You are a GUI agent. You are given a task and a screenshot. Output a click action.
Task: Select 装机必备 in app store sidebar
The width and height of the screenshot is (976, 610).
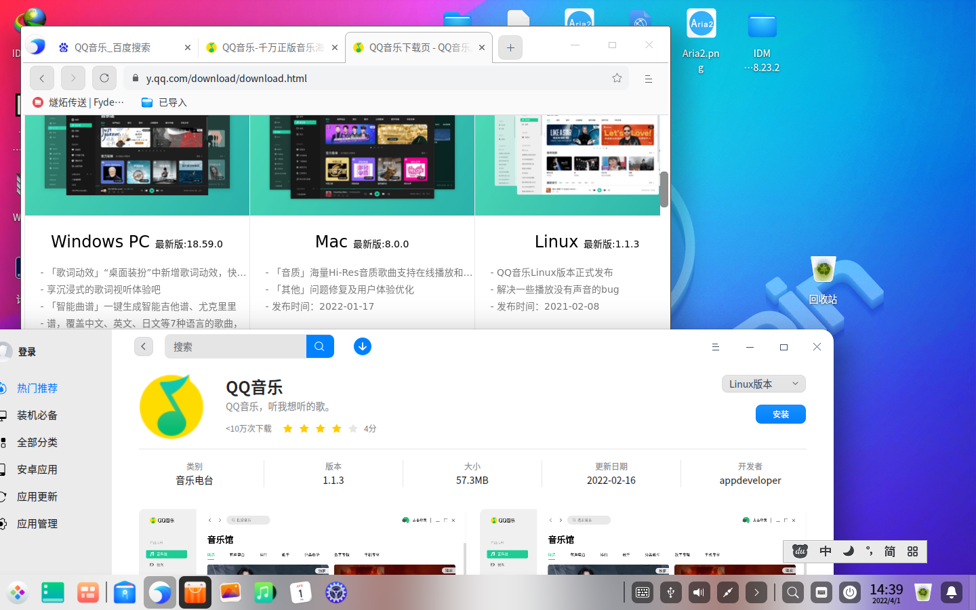(x=37, y=415)
